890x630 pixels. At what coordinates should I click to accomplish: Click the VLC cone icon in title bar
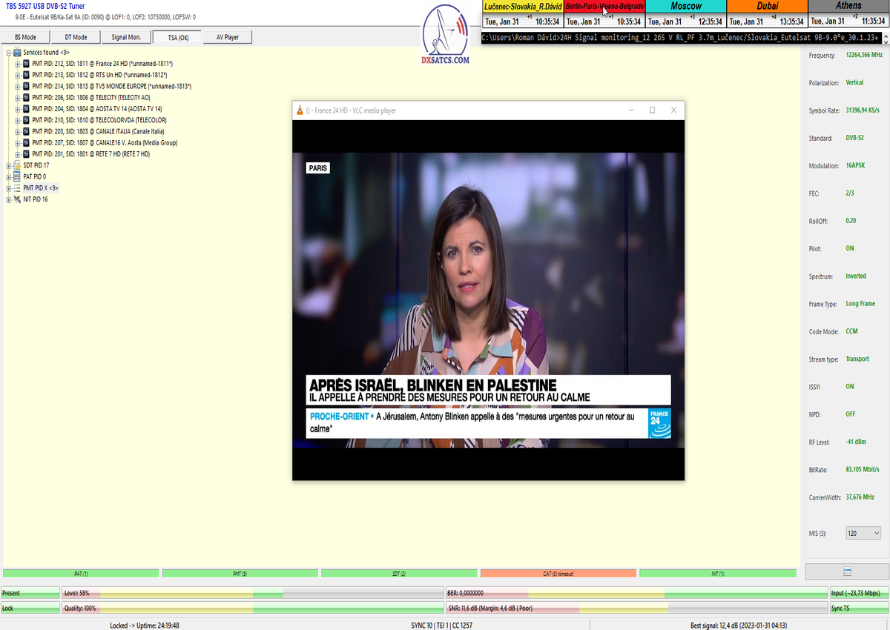tap(300, 110)
